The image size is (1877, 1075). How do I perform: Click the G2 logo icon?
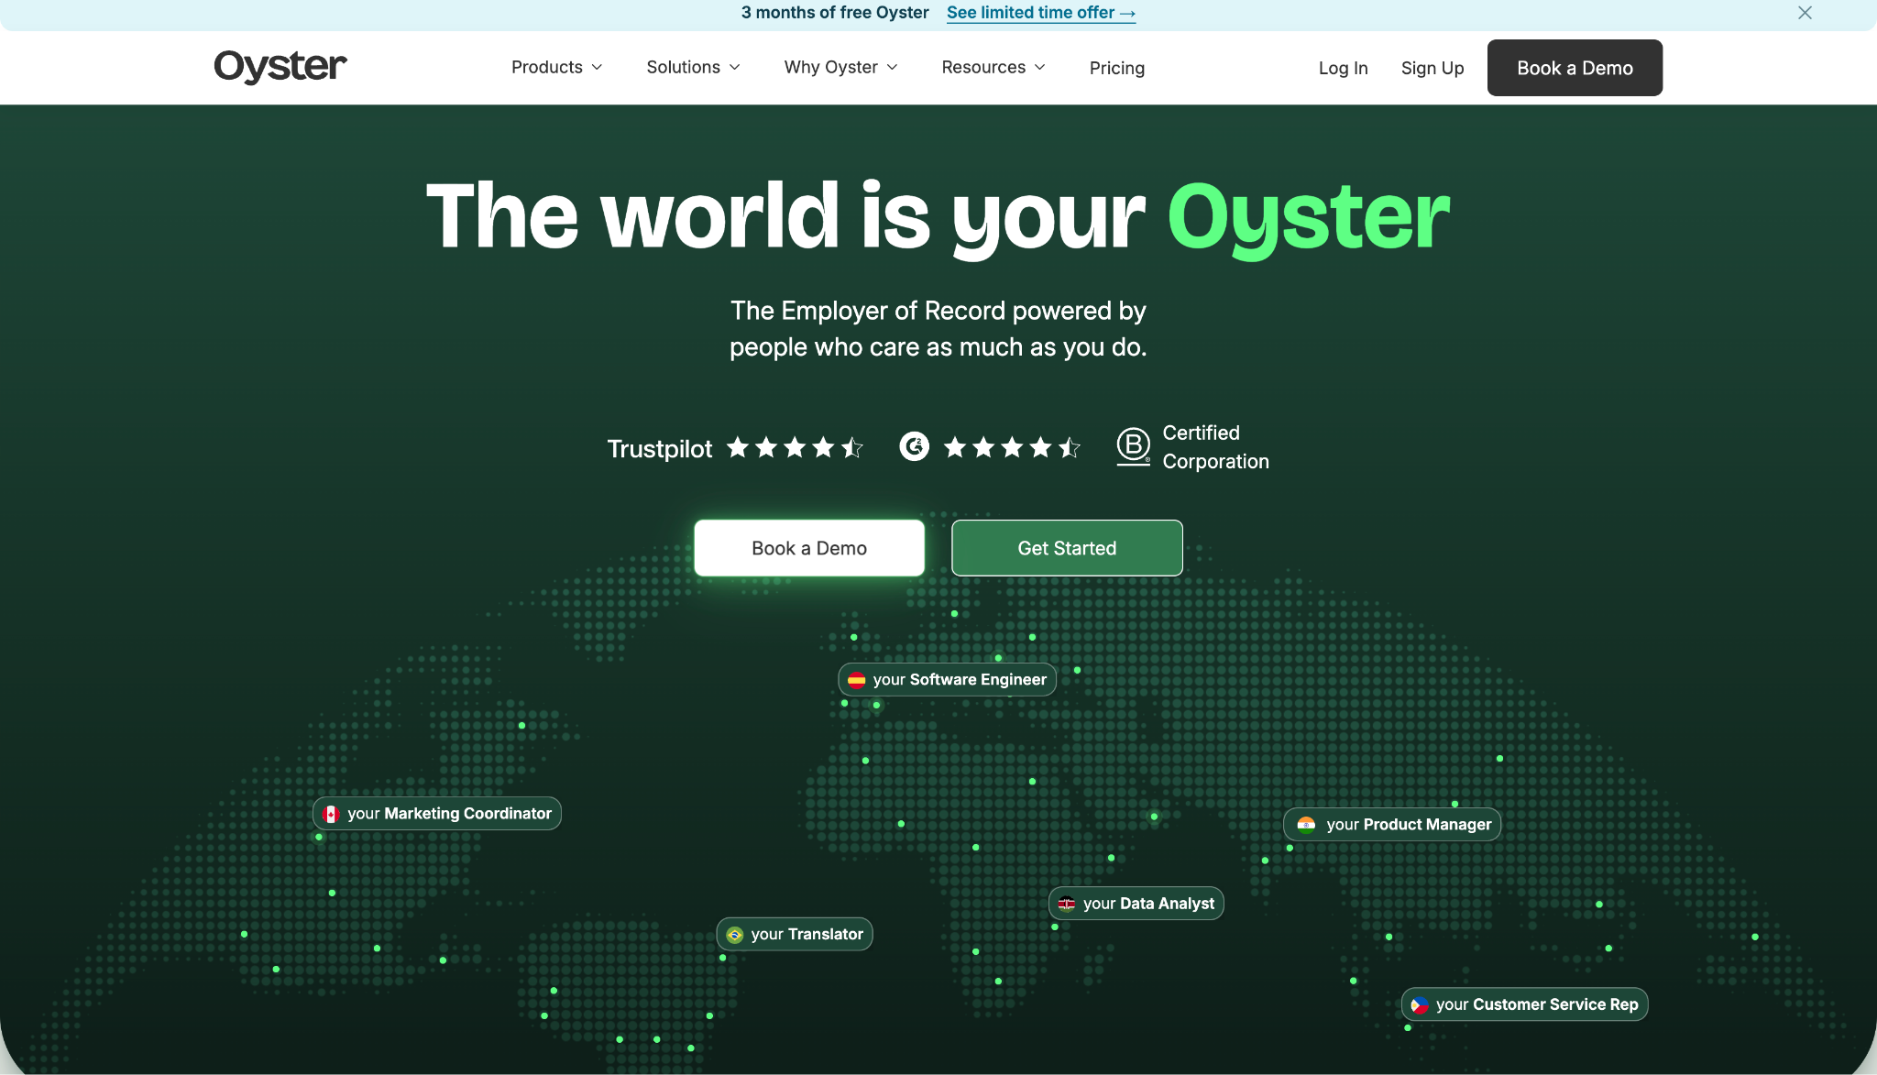pos(914,446)
